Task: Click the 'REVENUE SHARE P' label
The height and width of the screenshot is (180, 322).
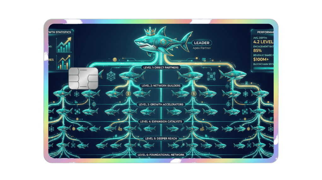Action: (263, 55)
